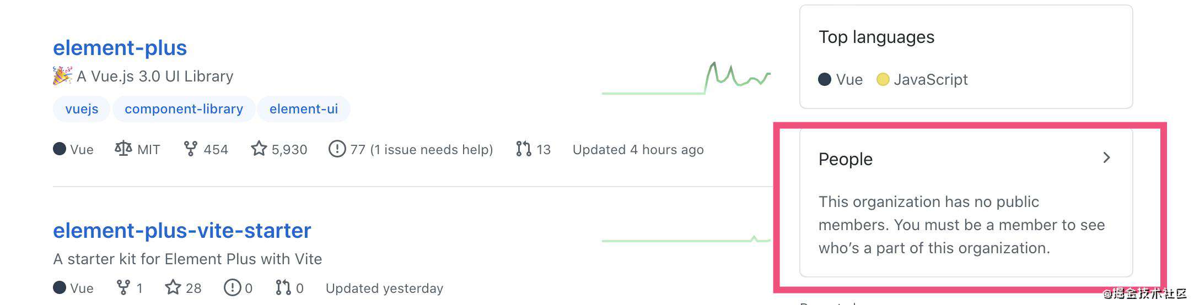Filter by the Vue top language

841,80
